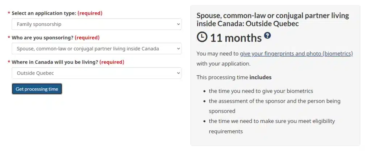Click the chevron arrow on the sponsoring select
This screenshot has width=371, height=156.
click(x=178, y=49)
